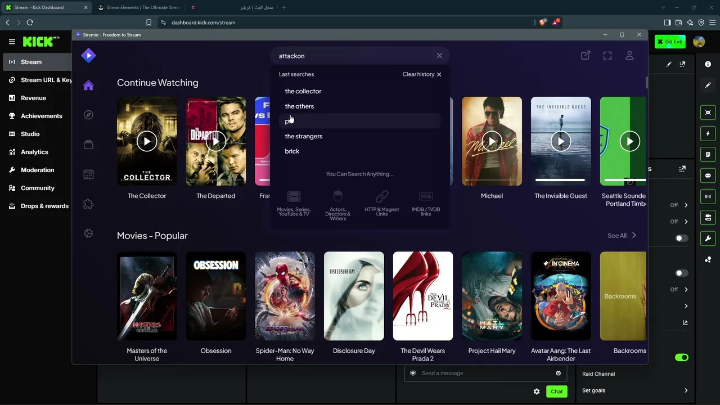Clear history of last searches
Image resolution: width=720 pixels, height=405 pixels.
click(422, 74)
